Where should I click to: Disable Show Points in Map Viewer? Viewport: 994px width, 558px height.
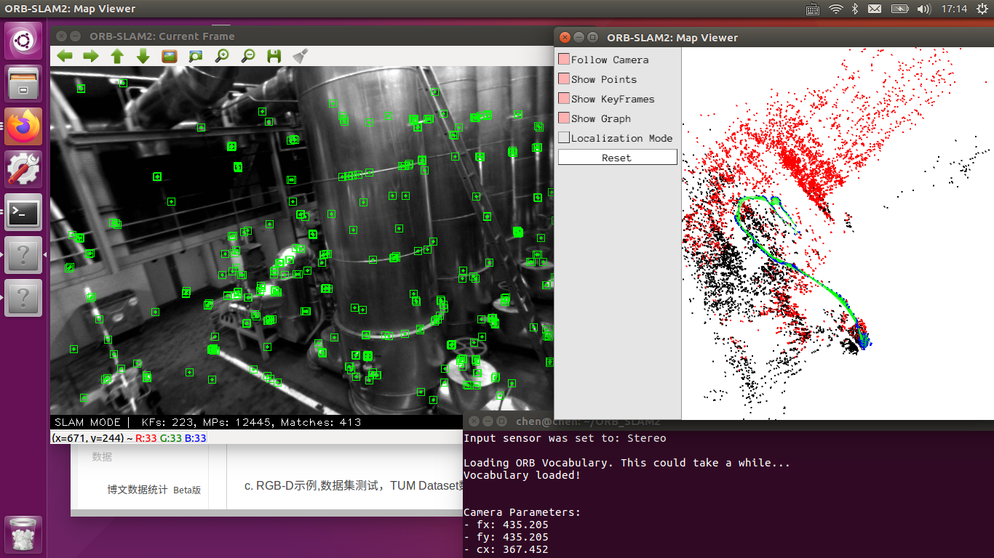pyautogui.click(x=564, y=79)
